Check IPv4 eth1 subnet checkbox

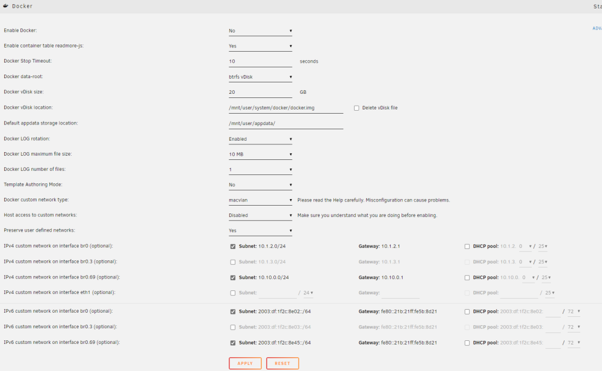(232, 293)
